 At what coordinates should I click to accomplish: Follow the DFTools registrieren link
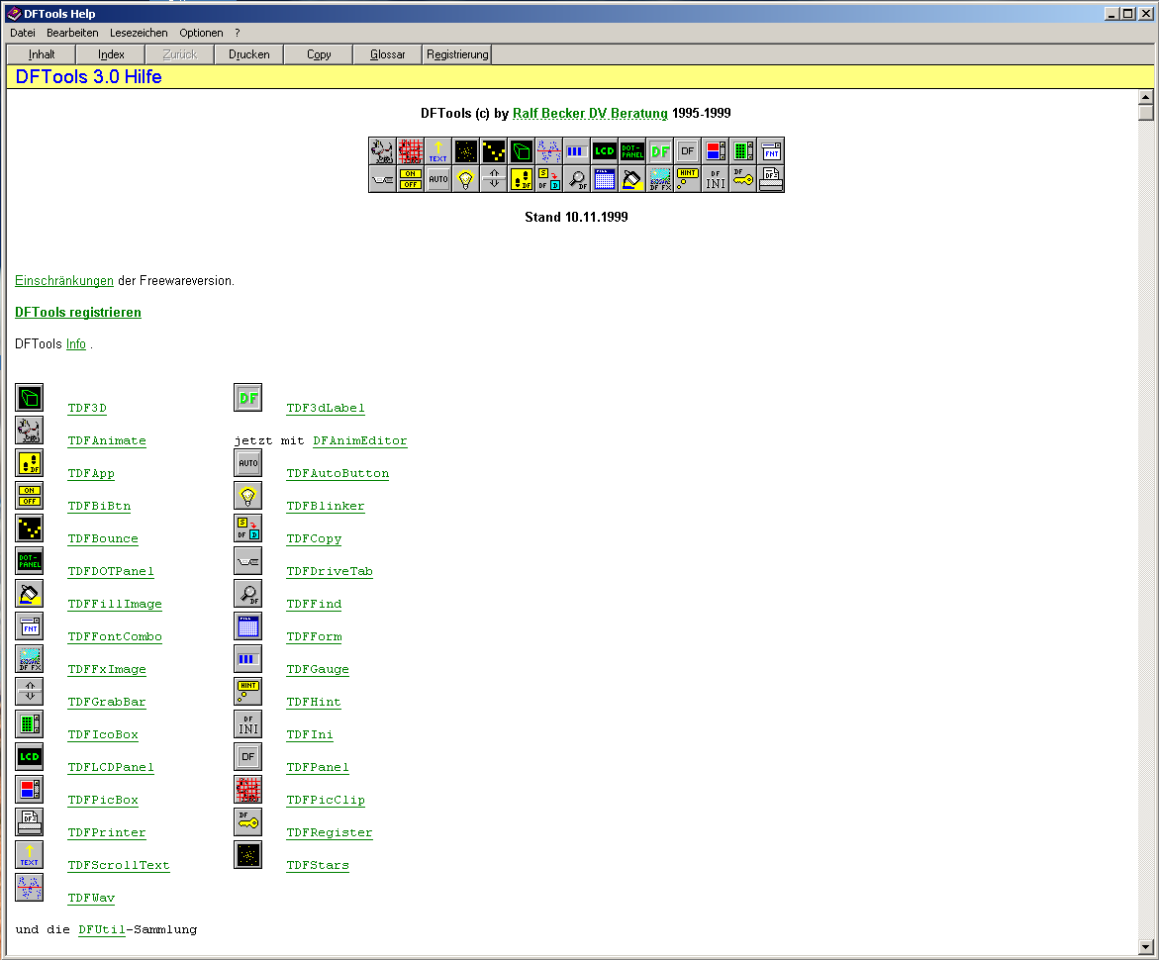coord(78,313)
